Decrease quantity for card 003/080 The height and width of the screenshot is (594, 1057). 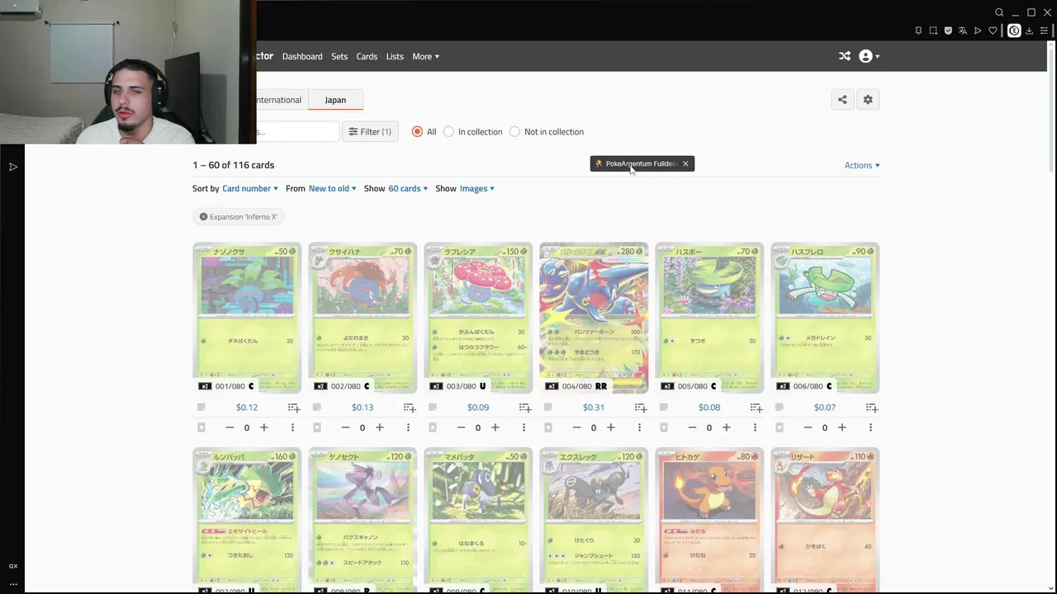[461, 427]
